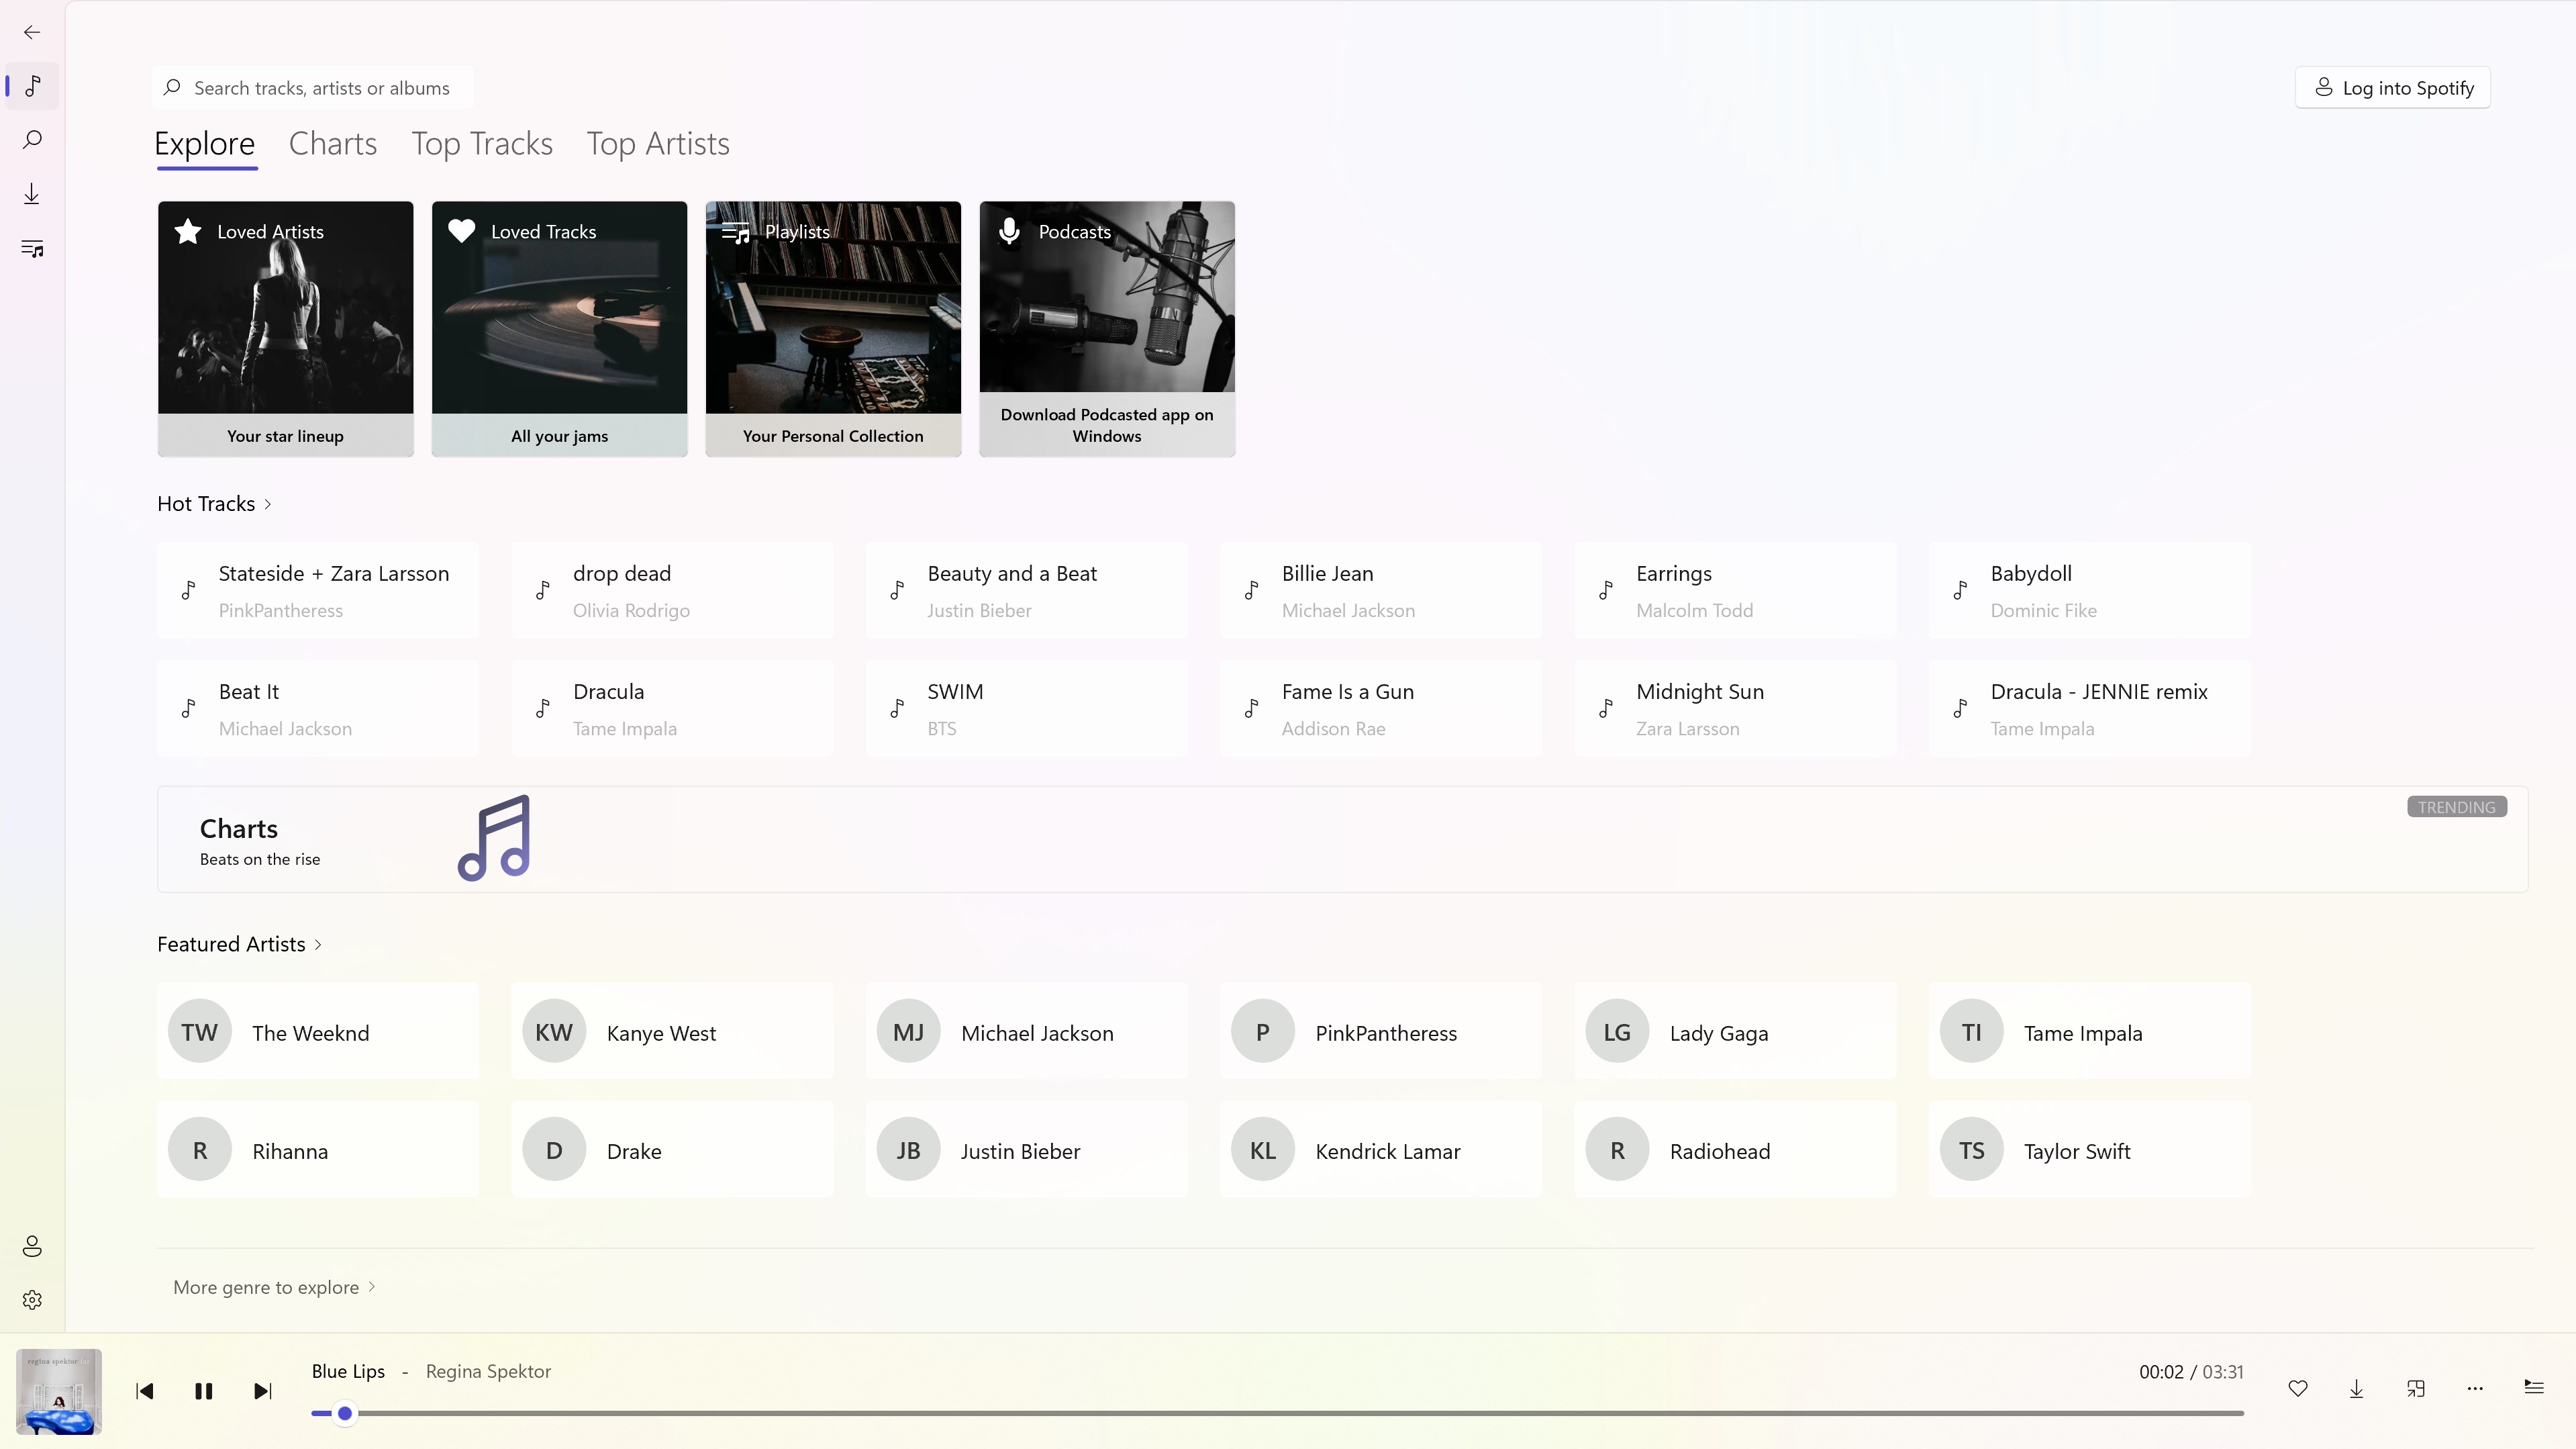Image resolution: width=2576 pixels, height=1449 pixels.
Task: Switch to the Top Artists tab
Action: (658, 144)
